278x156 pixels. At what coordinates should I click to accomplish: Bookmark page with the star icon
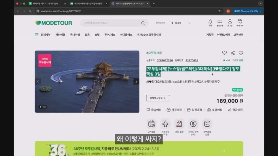pyautogui.click(x=219, y=11)
